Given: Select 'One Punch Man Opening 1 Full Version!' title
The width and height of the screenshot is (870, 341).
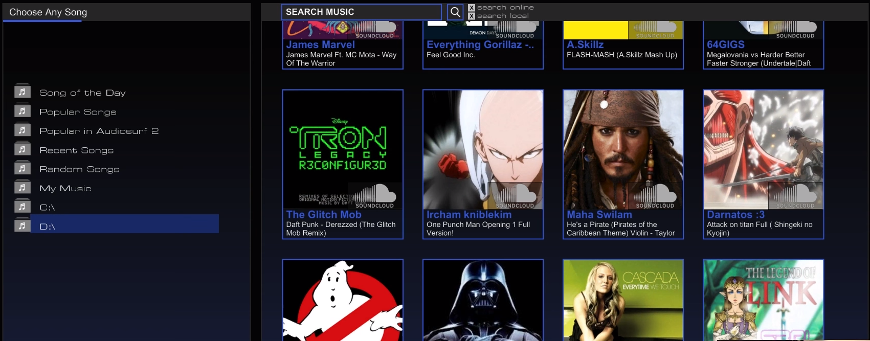Looking at the screenshot, I should pyautogui.click(x=478, y=229).
